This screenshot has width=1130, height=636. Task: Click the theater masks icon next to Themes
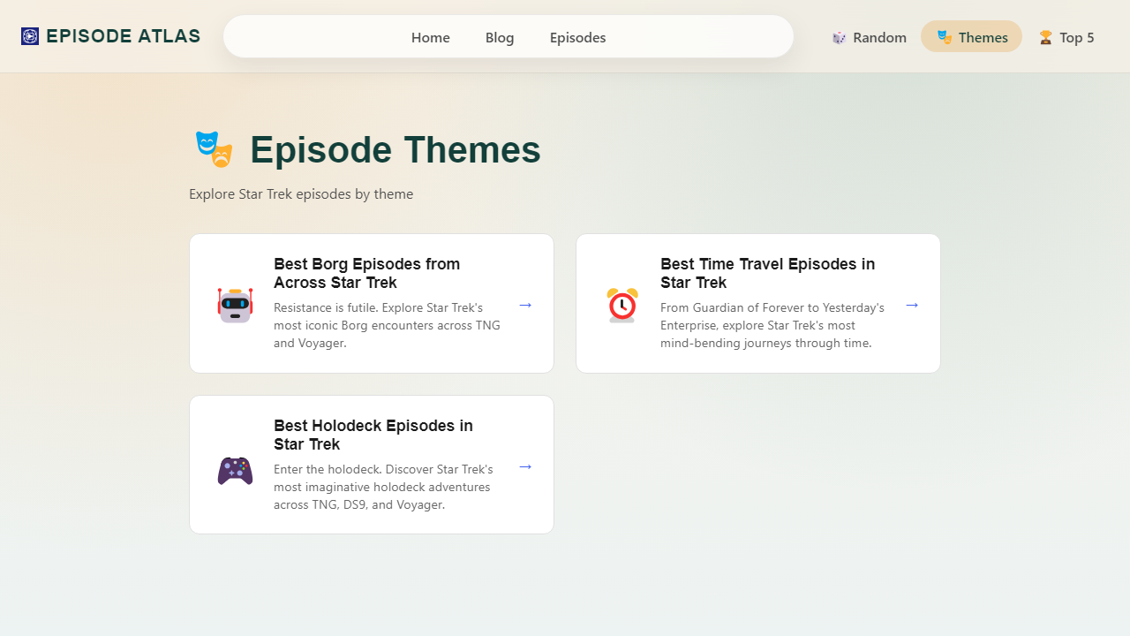(945, 37)
